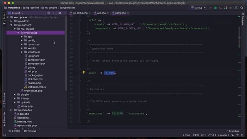Viewport: 247px width, 139px height.
Task: Hide the Project panel with minus icon
Action: pos(64,13)
